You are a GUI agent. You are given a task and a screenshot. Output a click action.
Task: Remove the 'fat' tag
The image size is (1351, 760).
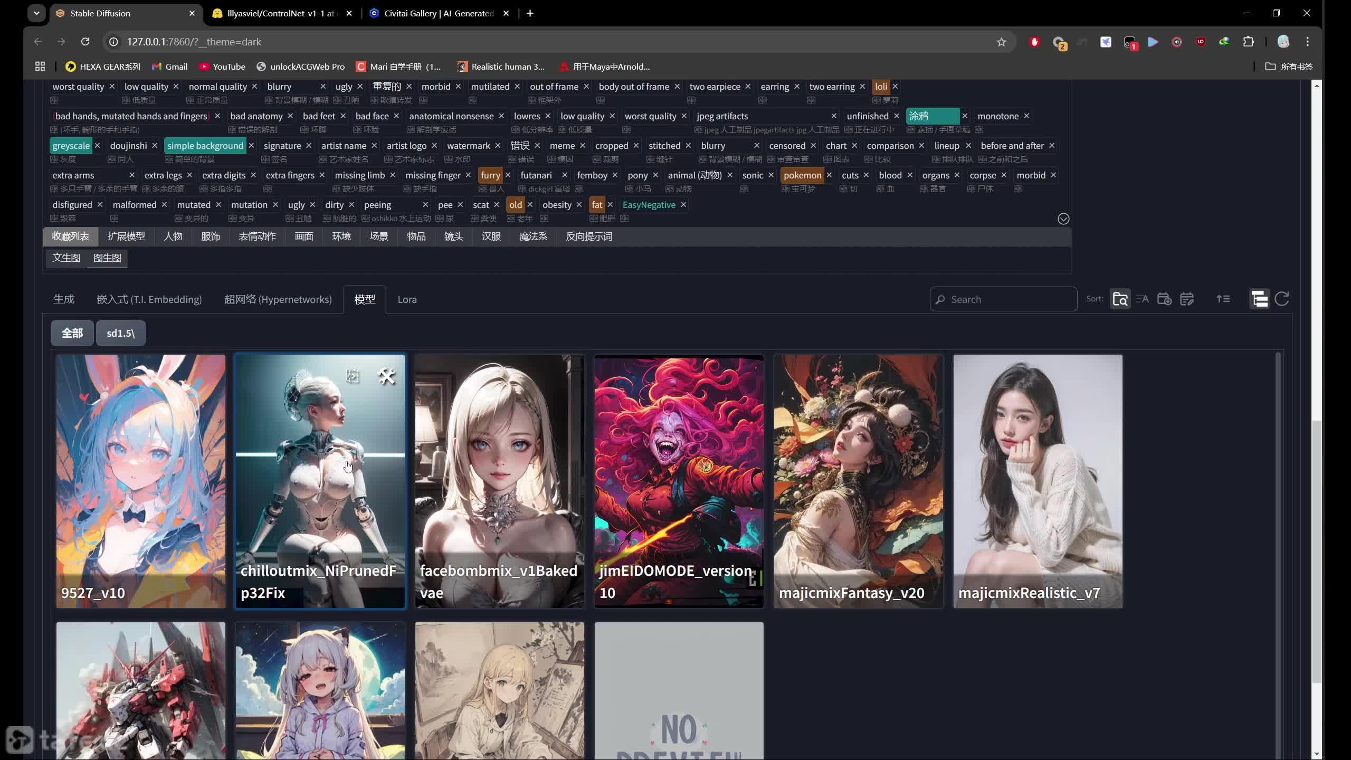(x=610, y=205)
